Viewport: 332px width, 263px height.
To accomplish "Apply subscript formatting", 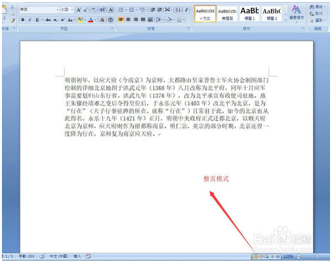I will (56, 20).
